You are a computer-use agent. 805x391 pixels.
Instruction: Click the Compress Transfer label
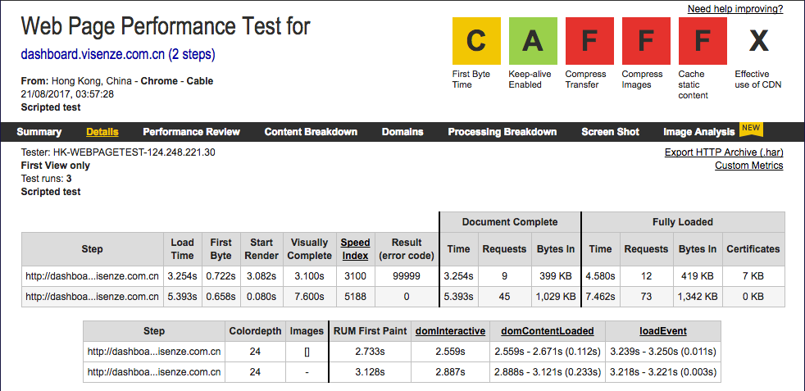click(x=586, y=80)
